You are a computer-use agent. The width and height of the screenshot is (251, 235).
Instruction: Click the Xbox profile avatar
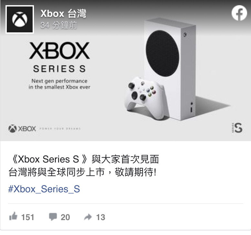click(x=20, y=19)
